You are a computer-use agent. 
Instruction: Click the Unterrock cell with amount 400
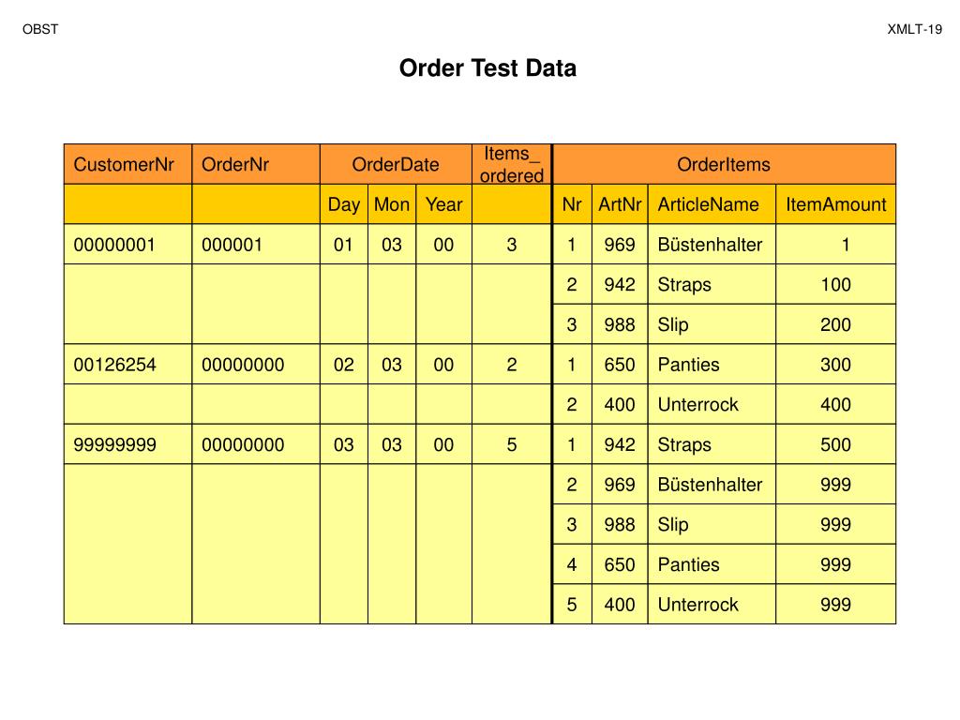712,404
